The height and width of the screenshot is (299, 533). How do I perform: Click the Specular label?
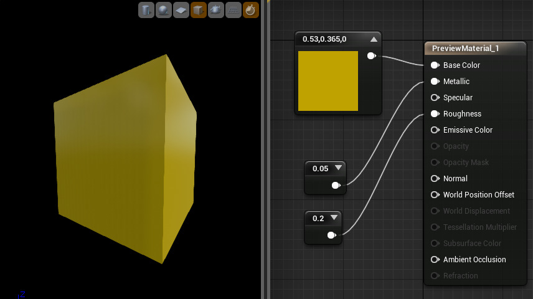pyautogui.click(x=458, y=98)
